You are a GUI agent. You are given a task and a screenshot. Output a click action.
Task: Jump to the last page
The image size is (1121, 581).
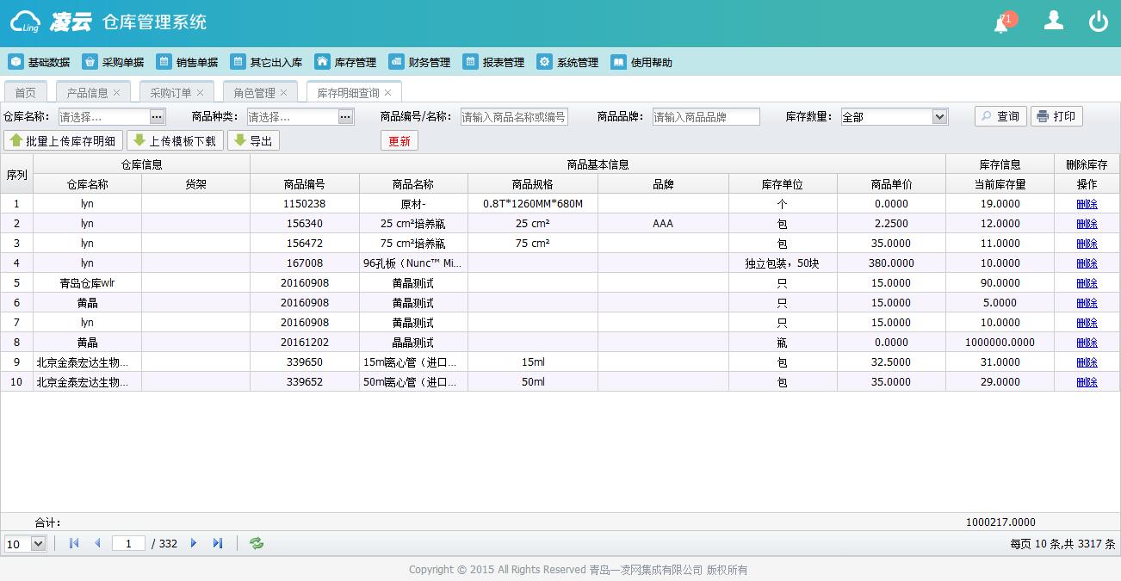coord(218,543)
